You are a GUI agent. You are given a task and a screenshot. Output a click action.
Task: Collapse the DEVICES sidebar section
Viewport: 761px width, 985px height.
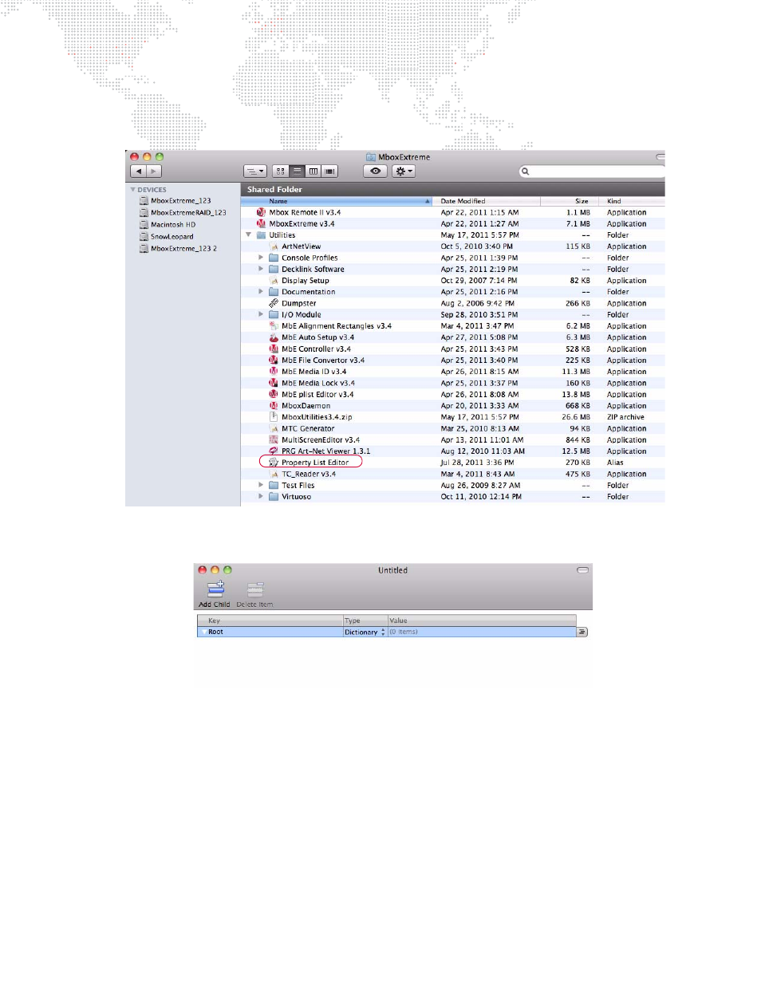pos(132,190)
